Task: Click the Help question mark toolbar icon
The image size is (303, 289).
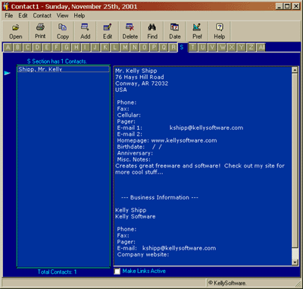Action: [219, 31]
